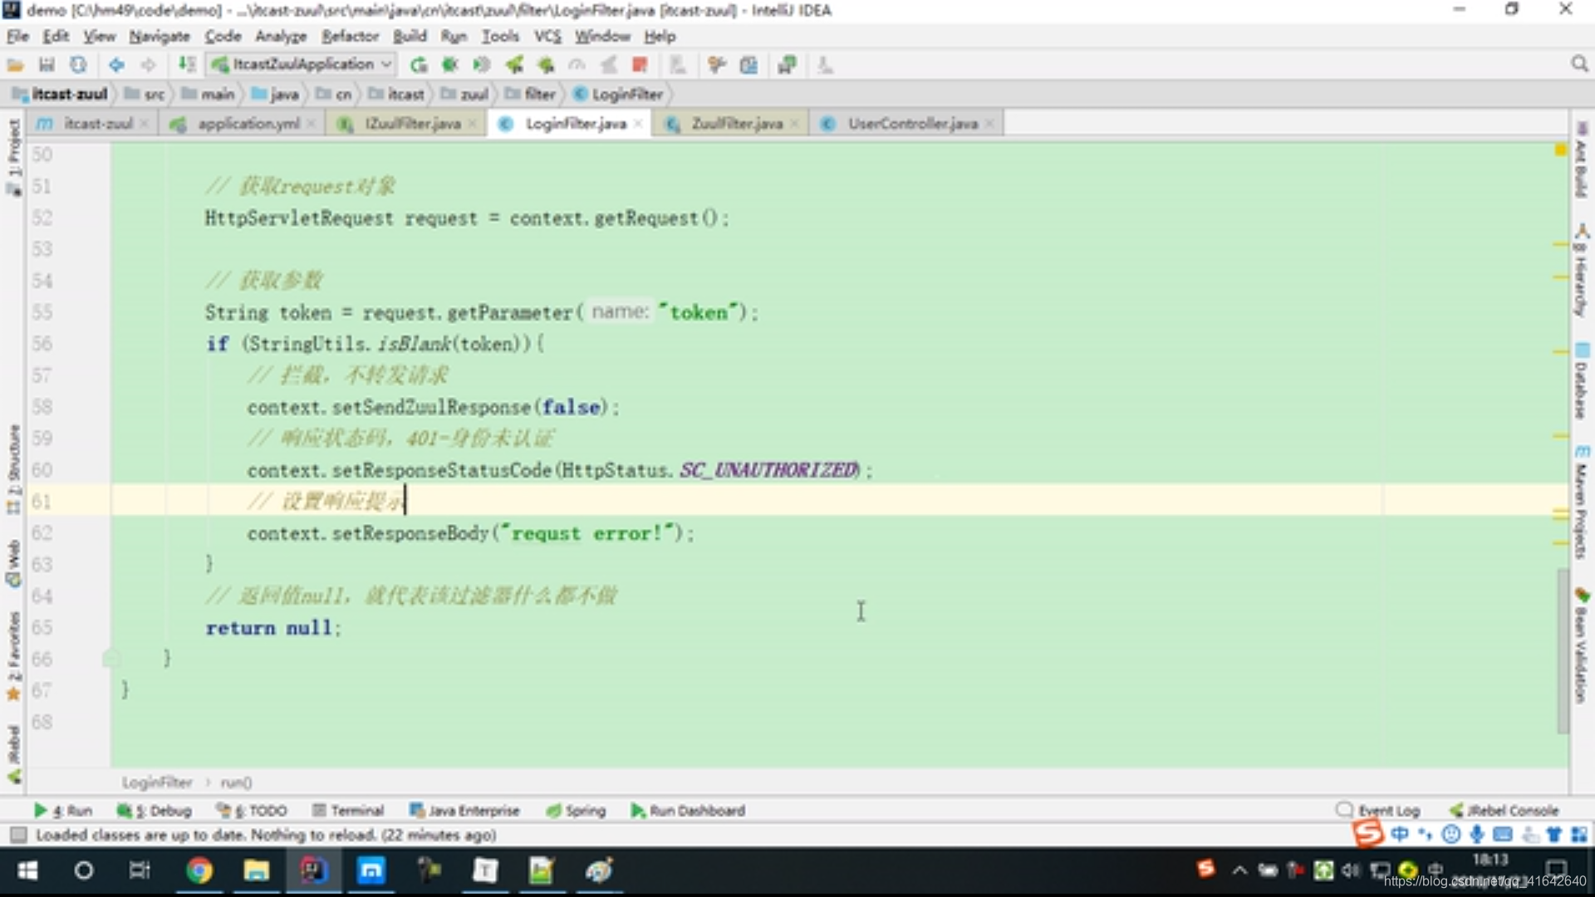Start debugging with the green bug icon
This screenshot has height=897, width=1595.
pos(450,65)
